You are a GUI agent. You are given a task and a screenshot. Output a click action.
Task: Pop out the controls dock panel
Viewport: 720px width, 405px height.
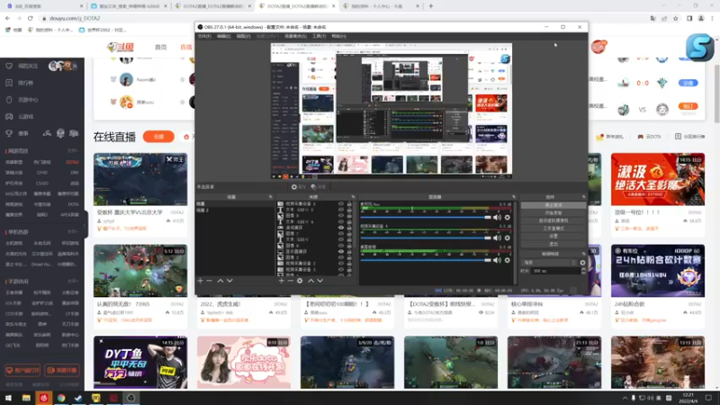click(583, 197)
